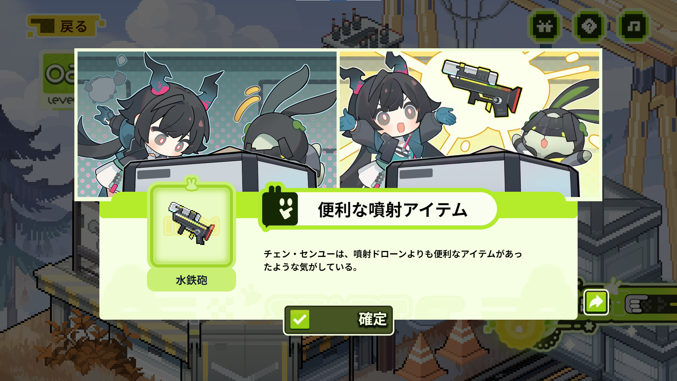Click the item description text チェン・センユー
The image size is (677, 381).
[x=393, y=260]
